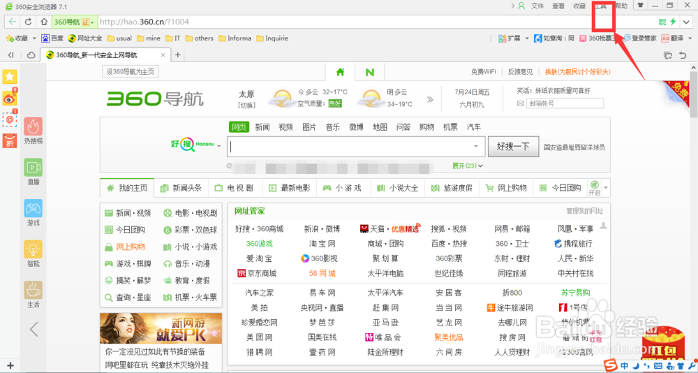Open the mail @ sidebar icon
Viewport: 698px width, 373px height.
click(x=10, y=119)
